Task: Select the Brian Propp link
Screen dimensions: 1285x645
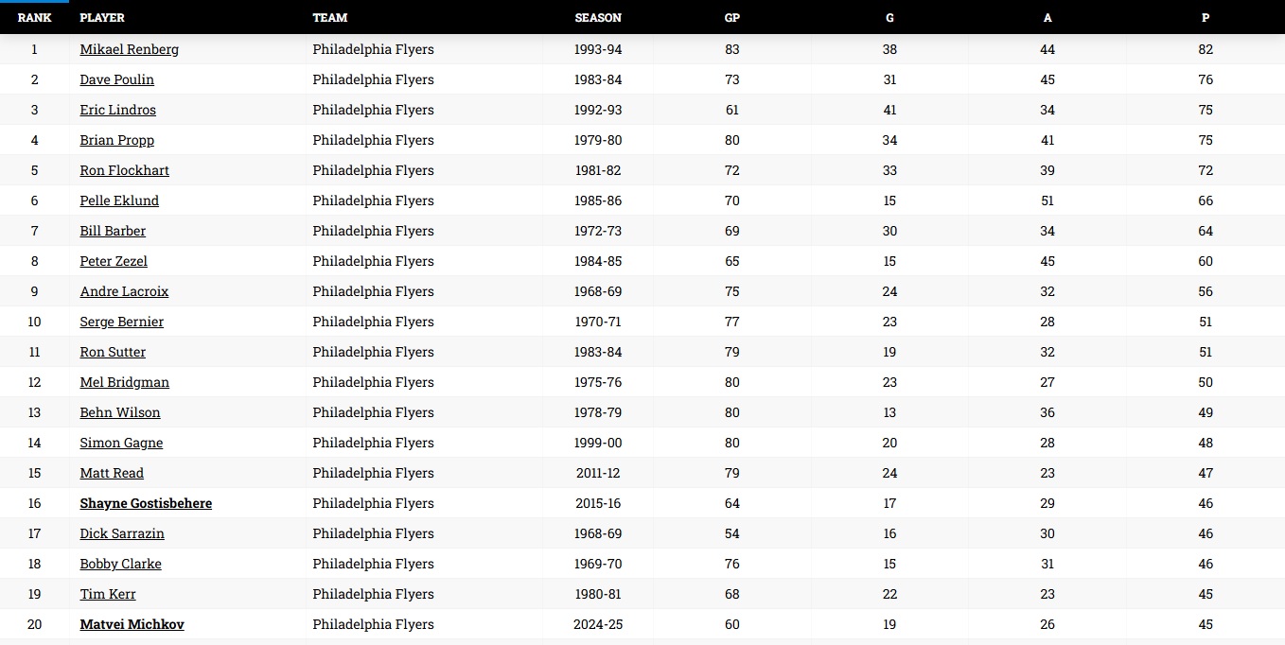Action: point(116,140)
